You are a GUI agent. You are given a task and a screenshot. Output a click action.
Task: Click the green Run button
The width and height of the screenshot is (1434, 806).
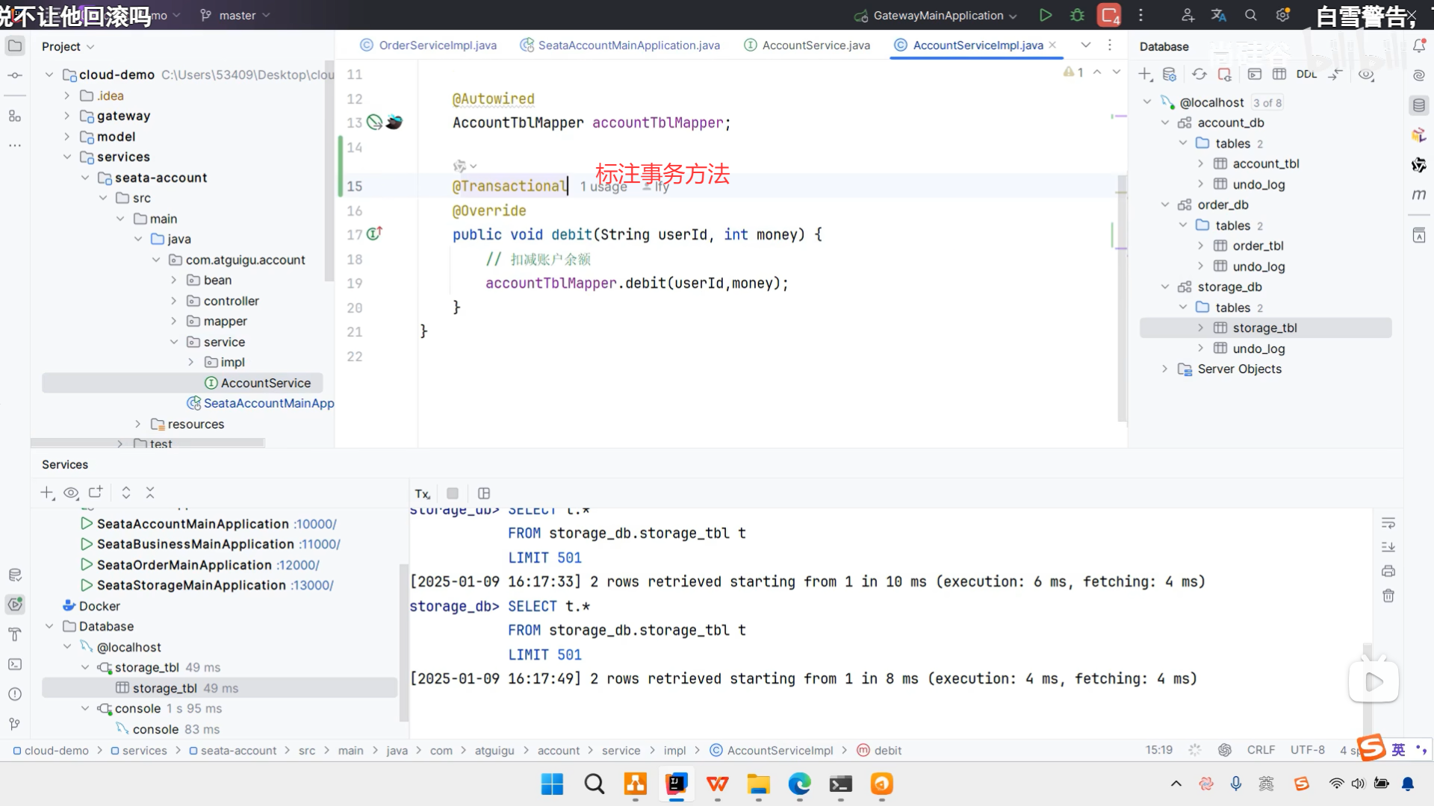tap(1046, 15)
